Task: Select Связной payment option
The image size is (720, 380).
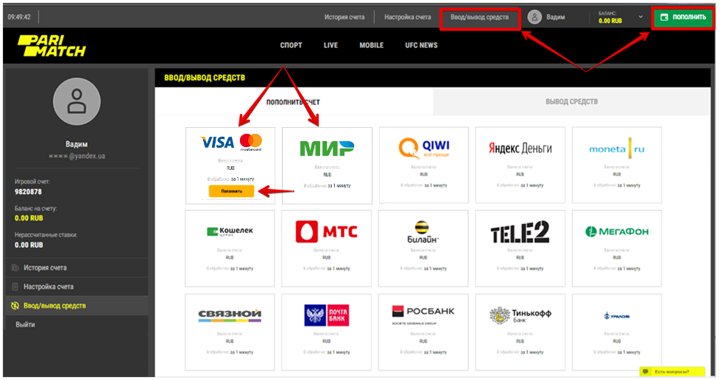Action: 230,332
